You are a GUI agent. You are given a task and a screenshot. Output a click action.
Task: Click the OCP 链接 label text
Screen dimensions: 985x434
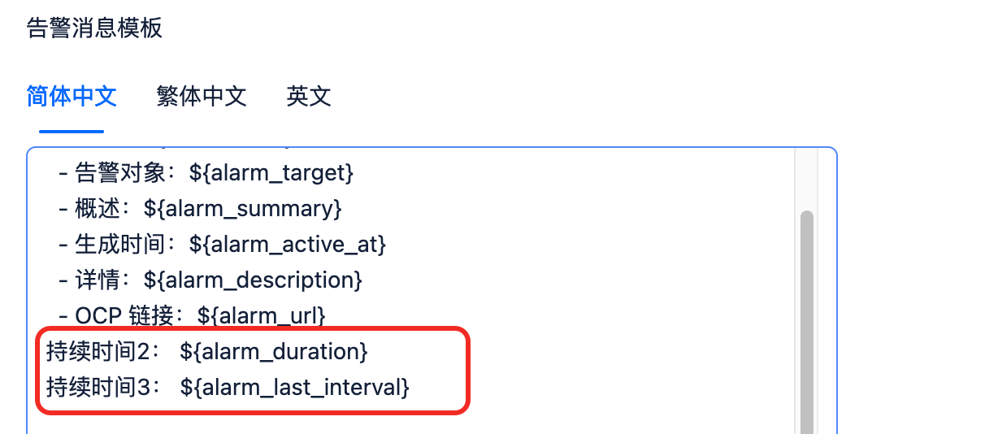tap(120, 315)
